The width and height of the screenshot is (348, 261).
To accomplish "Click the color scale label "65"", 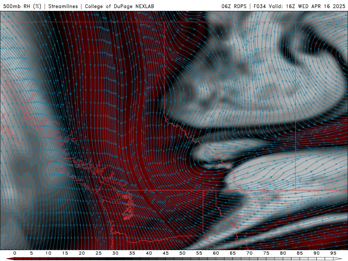I will click(x=233, y=253).
